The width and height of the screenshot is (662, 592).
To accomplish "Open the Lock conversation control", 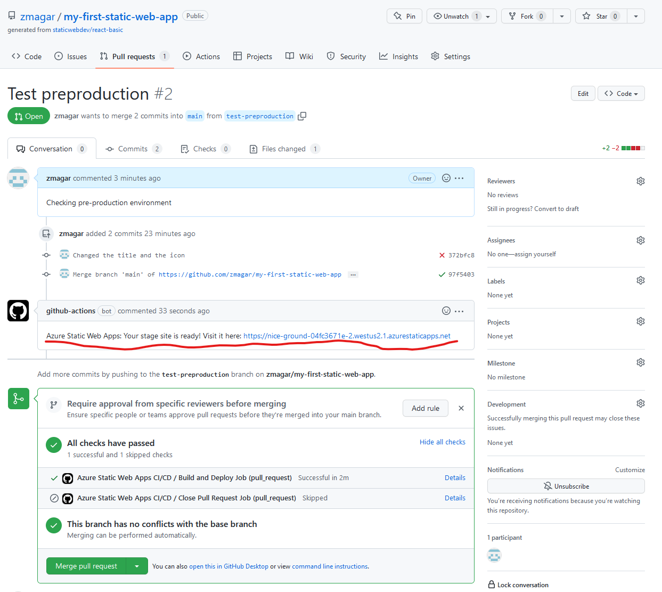I will (522, 585).
